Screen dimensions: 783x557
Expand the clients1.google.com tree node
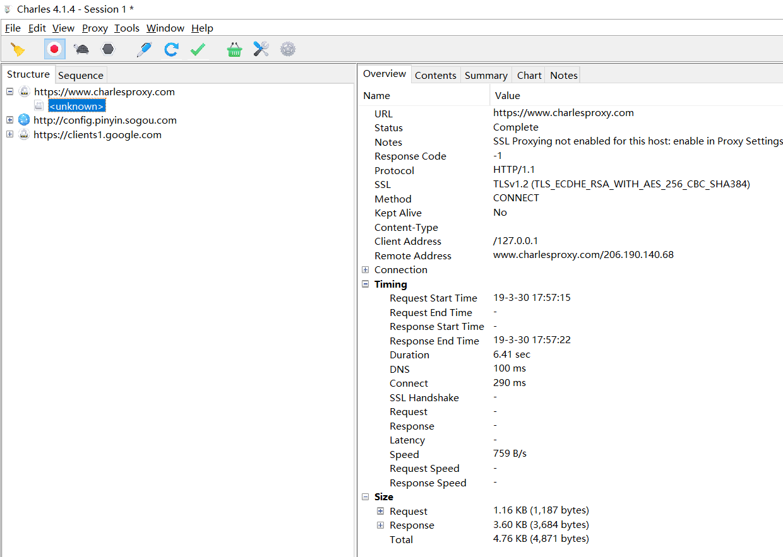point(9,134)
